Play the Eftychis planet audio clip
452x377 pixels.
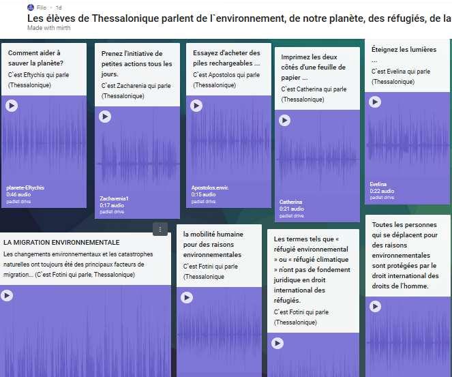point(11,106)
